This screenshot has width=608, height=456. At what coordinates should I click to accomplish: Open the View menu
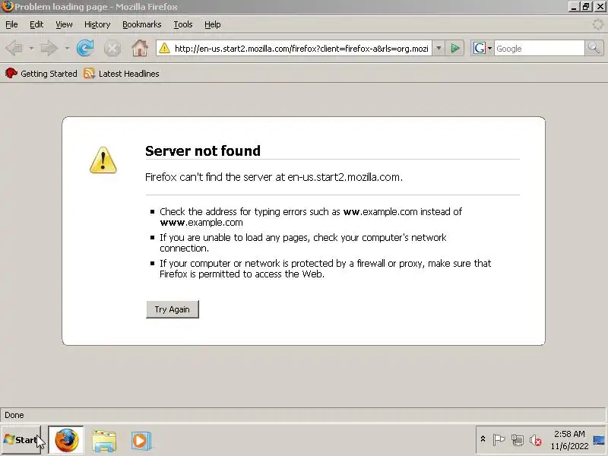tap(64, 24)
